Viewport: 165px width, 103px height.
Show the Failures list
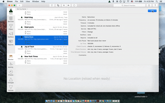pos(11,88)
